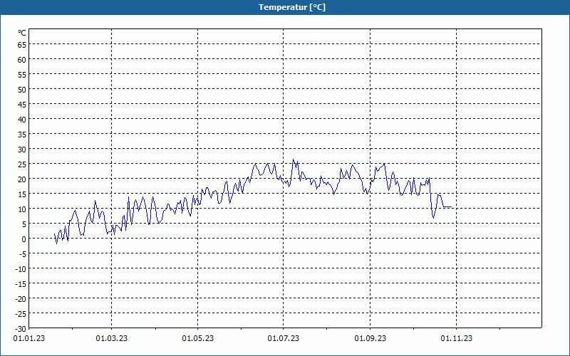Select the 50 value on the y-axis
Viewport: 570px width, 356px height.
(22, 89)
